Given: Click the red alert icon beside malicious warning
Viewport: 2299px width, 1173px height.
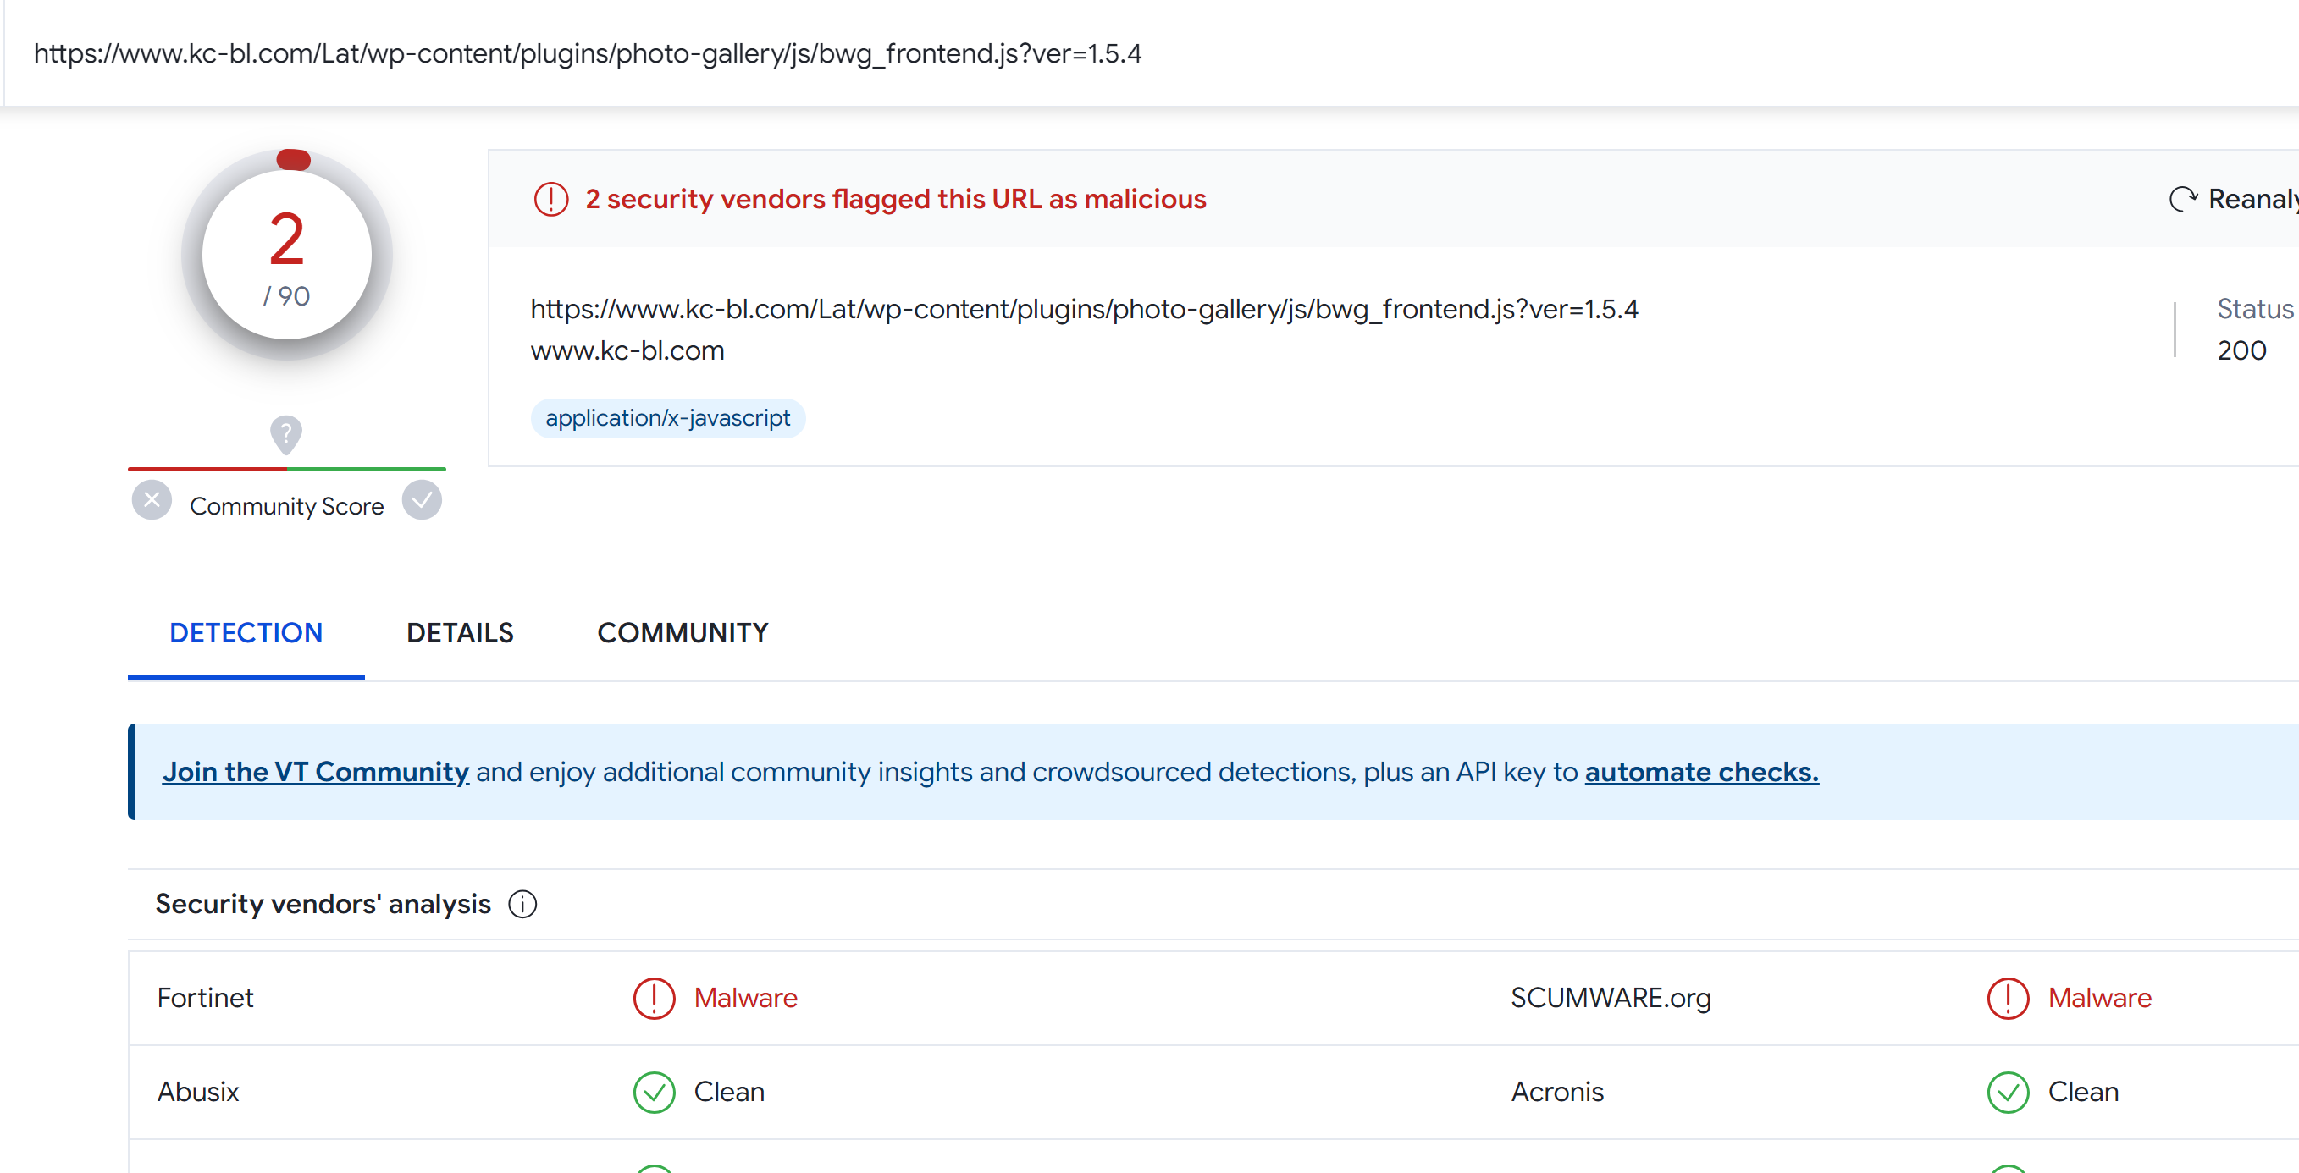Looking at the screenshot, I should (x=550, y=199).
